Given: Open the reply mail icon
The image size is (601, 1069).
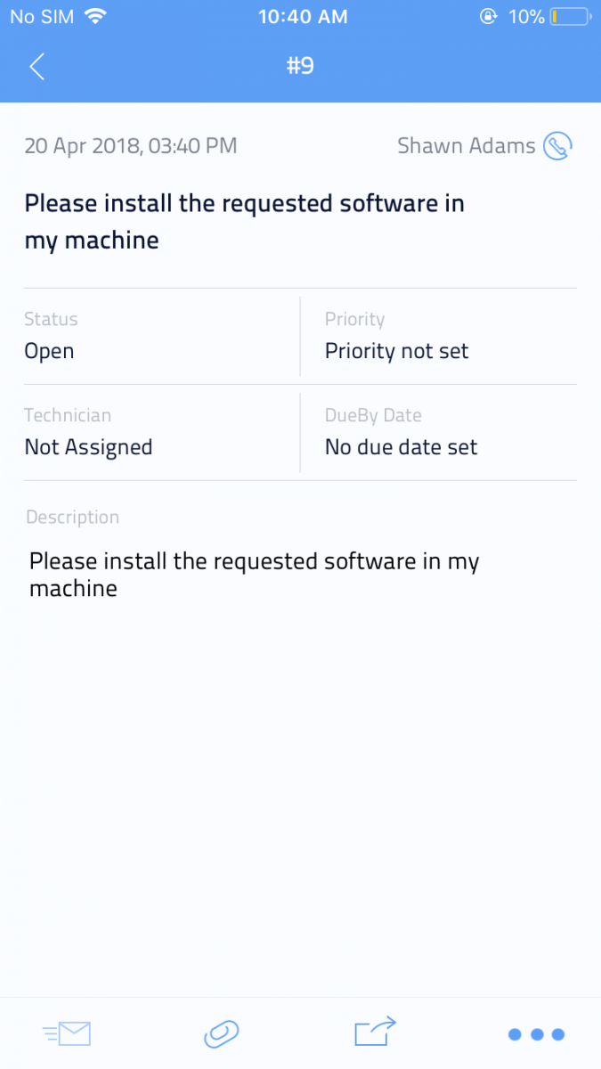Looking at the screenshot, I should [68, 1033].
